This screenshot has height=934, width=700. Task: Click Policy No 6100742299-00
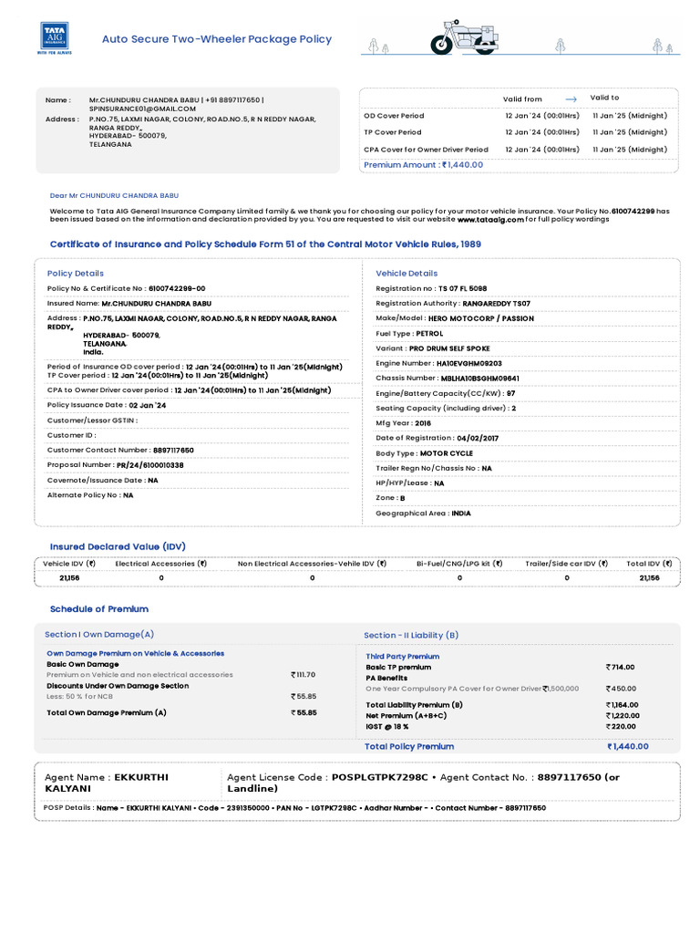click(126, 288)
